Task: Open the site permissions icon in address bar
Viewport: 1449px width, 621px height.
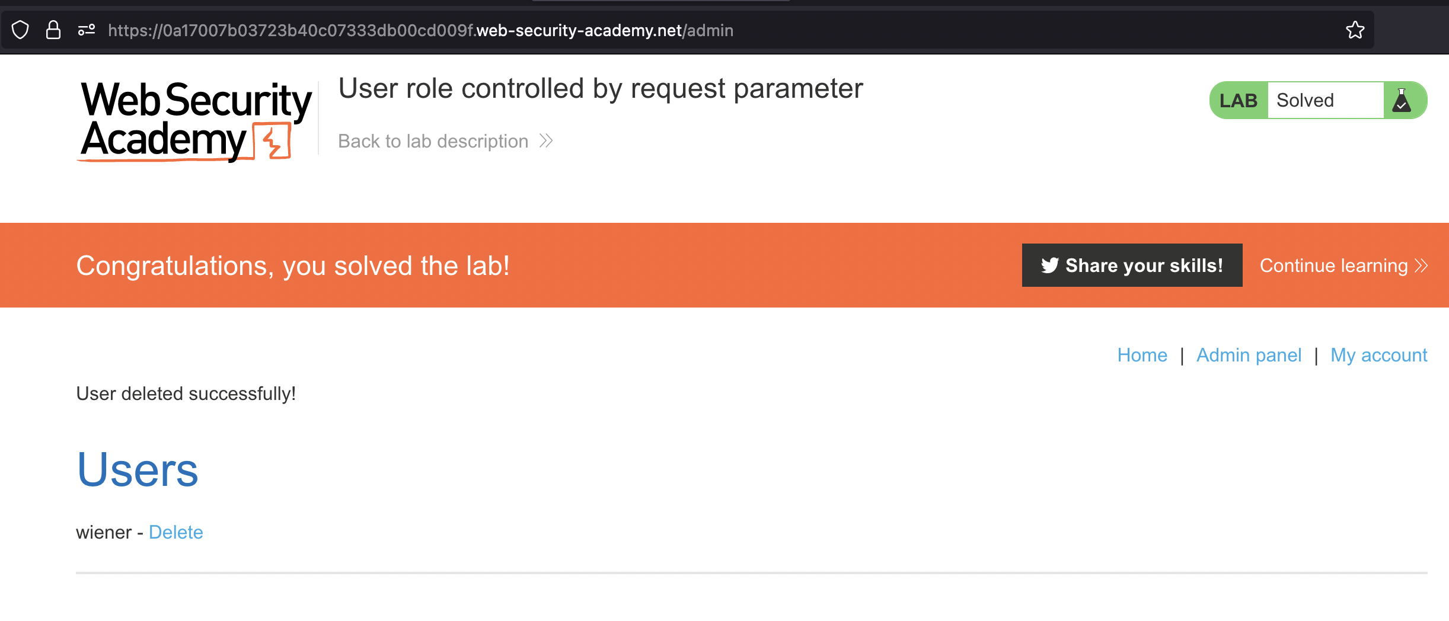Action: tap(87, 30)
